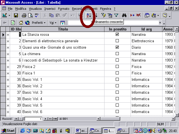Open the Finestra menu

(106, 9)
